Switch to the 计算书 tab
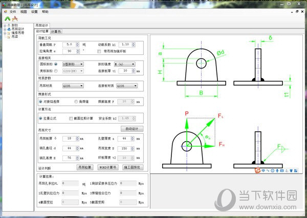This screenshot has width=307, height=218. click(56, 31)
